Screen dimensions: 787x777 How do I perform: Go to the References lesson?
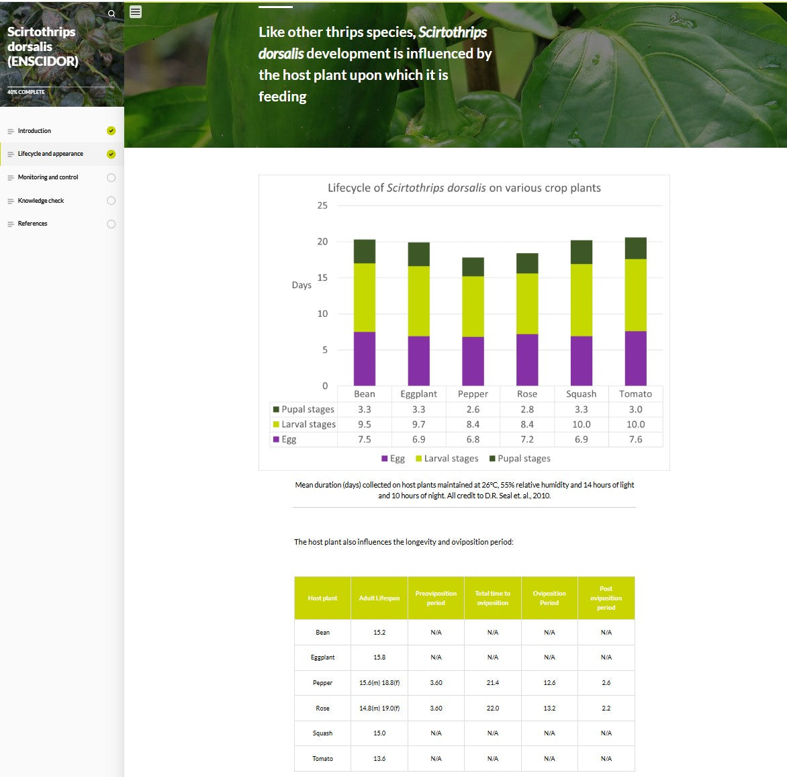(32, 224)
